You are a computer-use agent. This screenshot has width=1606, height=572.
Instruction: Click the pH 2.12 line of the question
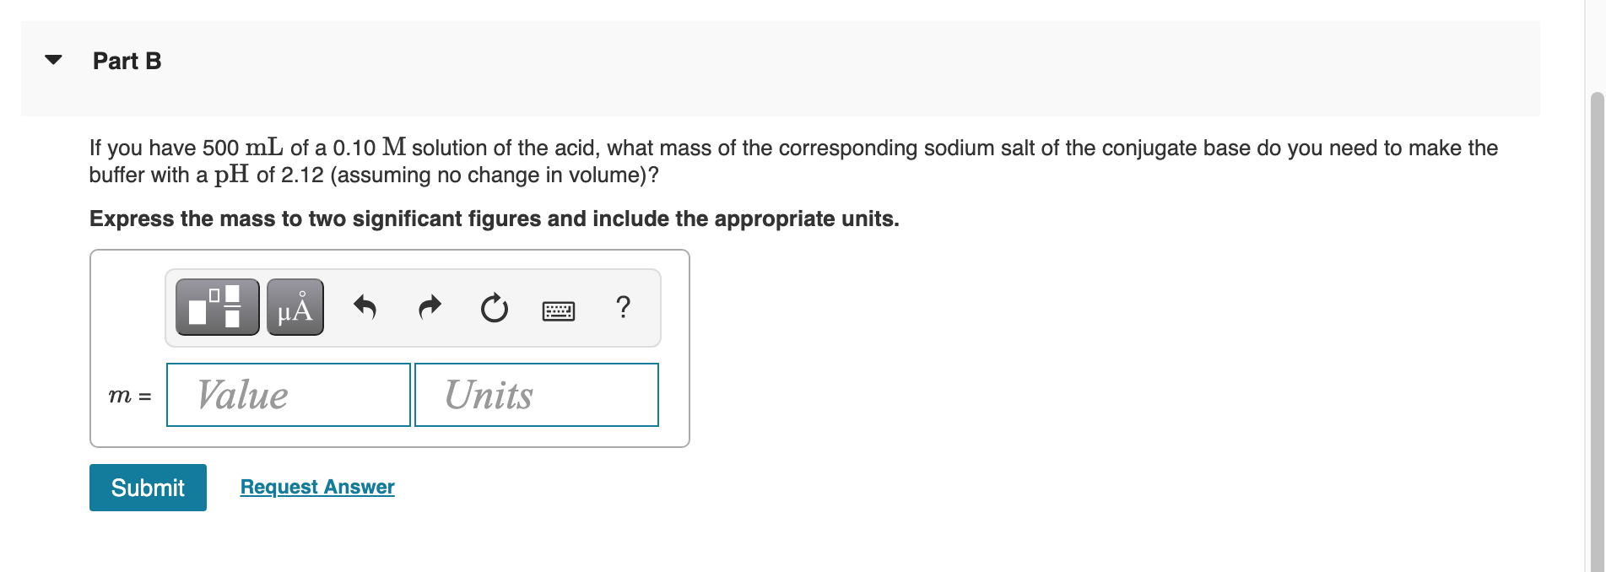click(x=373, y=175)
